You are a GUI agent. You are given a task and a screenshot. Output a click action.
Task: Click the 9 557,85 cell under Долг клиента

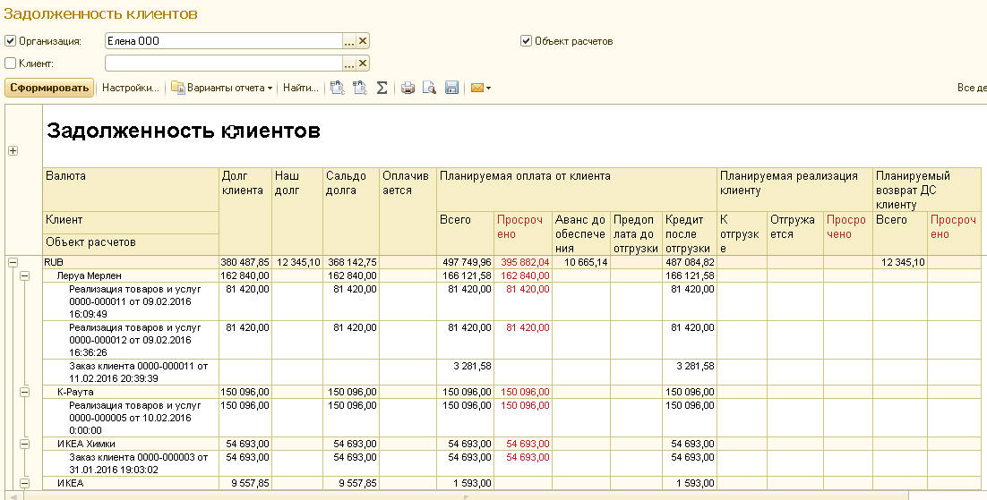coord(245,483)
